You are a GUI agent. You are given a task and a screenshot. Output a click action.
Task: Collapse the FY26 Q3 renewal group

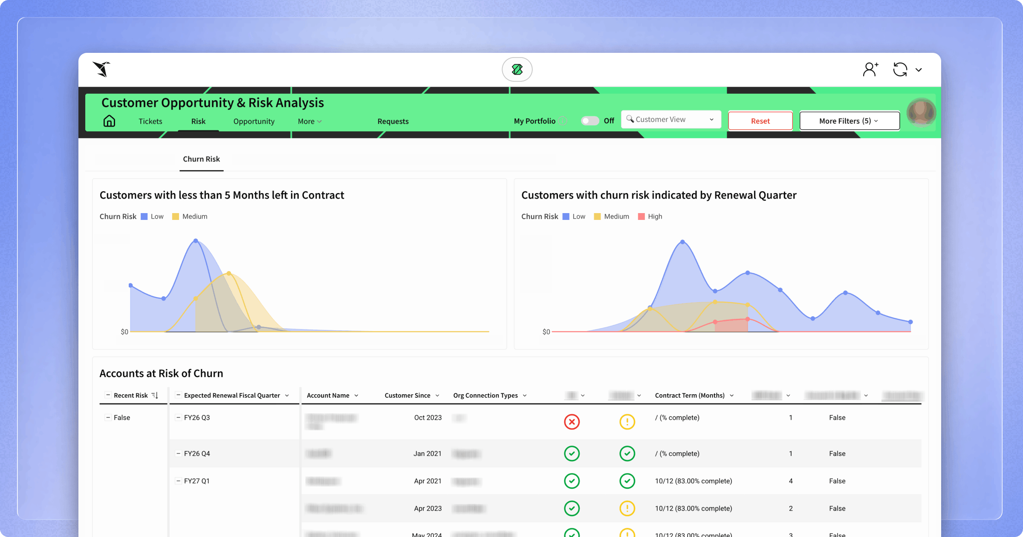coord(179,417)
